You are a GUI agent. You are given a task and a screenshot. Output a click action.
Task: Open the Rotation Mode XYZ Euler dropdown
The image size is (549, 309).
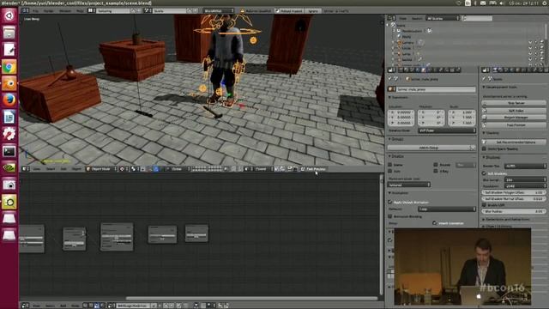click(447, 130)
